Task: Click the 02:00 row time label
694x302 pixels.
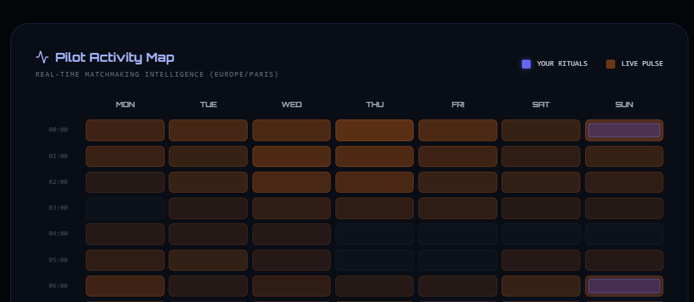Action: tap(58, 182)
